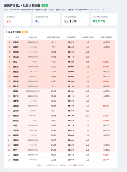This screenshot has width=127, height=172.
Task: Click the IM(回复/咨询) column header
Action: click(x=88, y=37)
